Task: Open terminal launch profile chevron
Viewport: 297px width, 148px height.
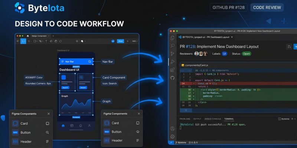Action: 296,119
